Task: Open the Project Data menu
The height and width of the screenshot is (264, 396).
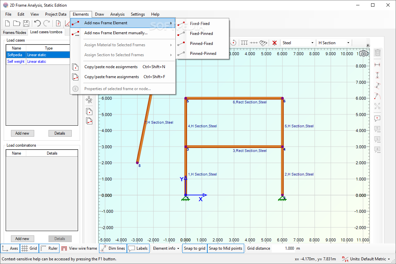Action: (x=56, y=14)
